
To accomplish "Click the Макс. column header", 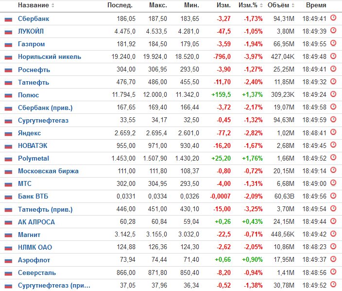I will 158,5.
